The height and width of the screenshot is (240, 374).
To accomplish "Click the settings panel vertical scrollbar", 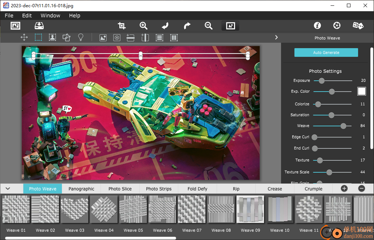I will (371, 98).
